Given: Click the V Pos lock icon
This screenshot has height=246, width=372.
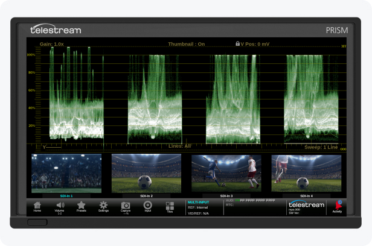Looking at the screenshot, I should click(x=237, y=43).
